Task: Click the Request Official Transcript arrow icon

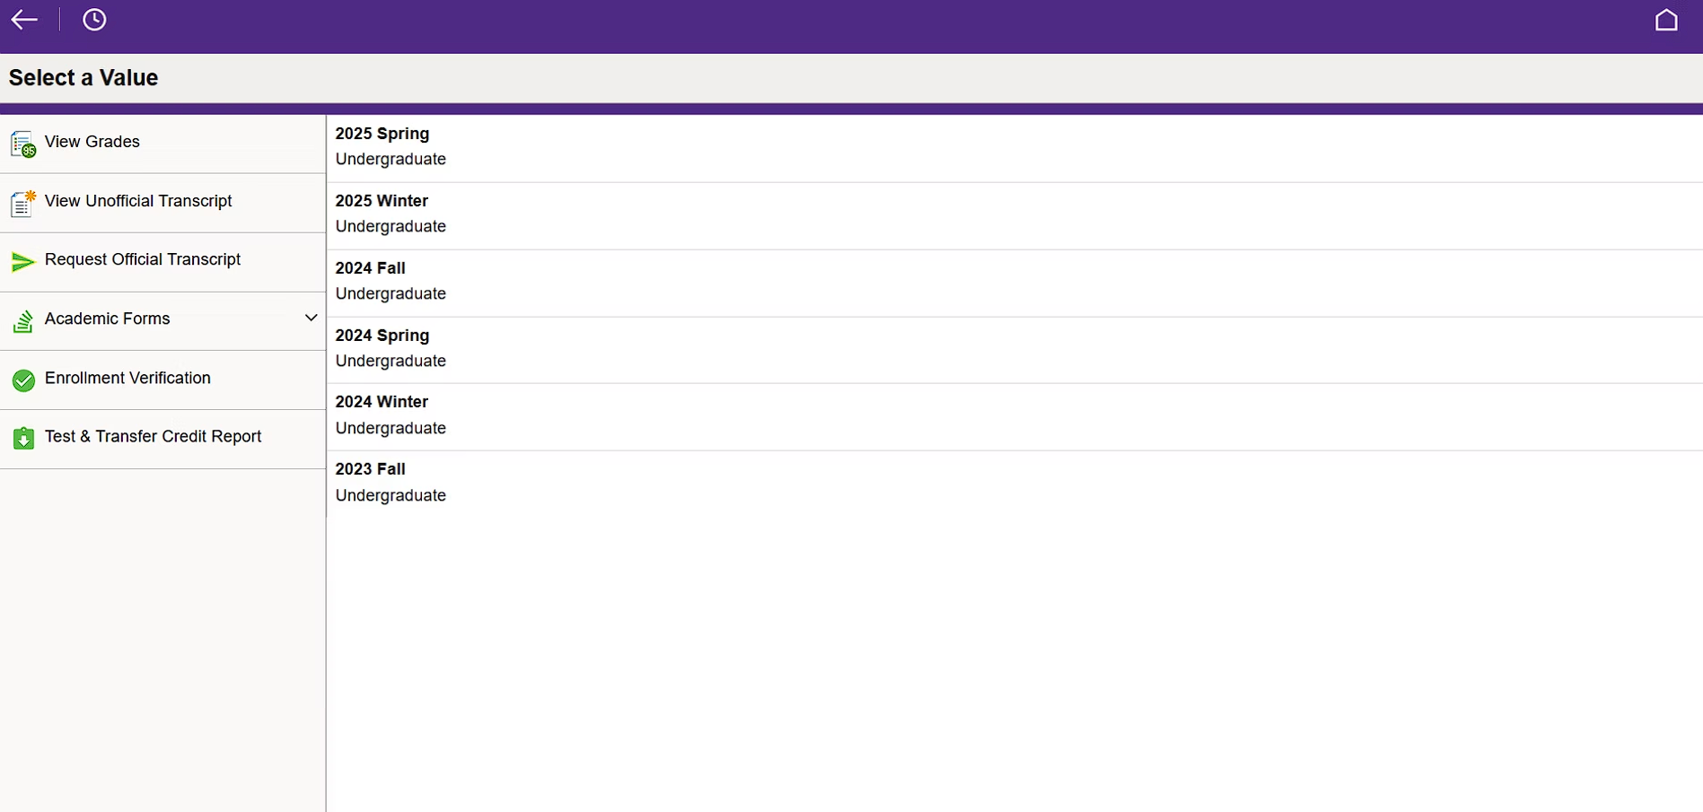Action: tap(23, 262)
